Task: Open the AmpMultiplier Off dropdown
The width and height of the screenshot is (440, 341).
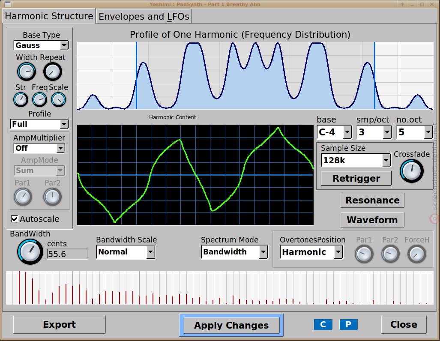Action: (x=39, y=148)
